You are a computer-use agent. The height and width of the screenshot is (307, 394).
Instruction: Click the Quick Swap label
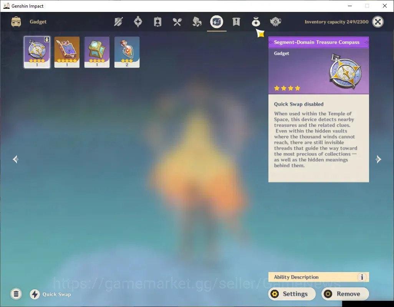(57, 294)
